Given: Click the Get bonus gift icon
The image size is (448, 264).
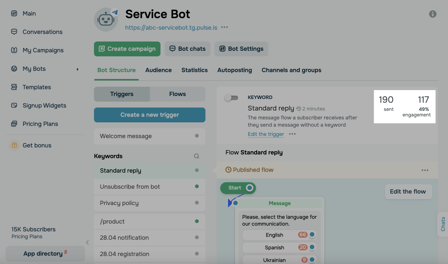Looking at the screenshot, I should pos(14,145).
